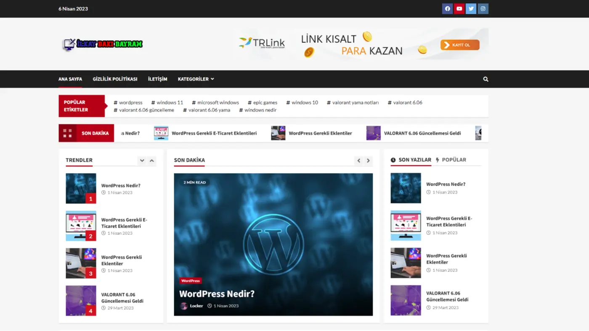Screen dimensions: 589x331
Task: Open the VALORANT 6.06 Güncellemesi thumbnail
Action: (x=406, y=300)
